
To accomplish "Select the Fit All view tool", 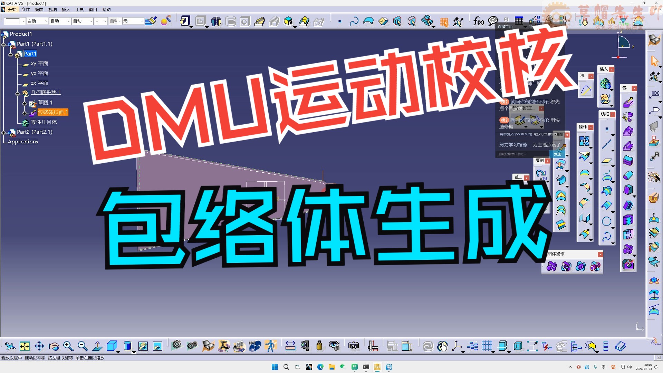I will [x=25, y=346].
